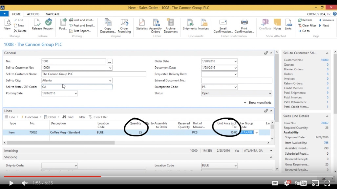Open Assembly Orders
Screen dimensions: 337x189
click(x=156, y=26)
